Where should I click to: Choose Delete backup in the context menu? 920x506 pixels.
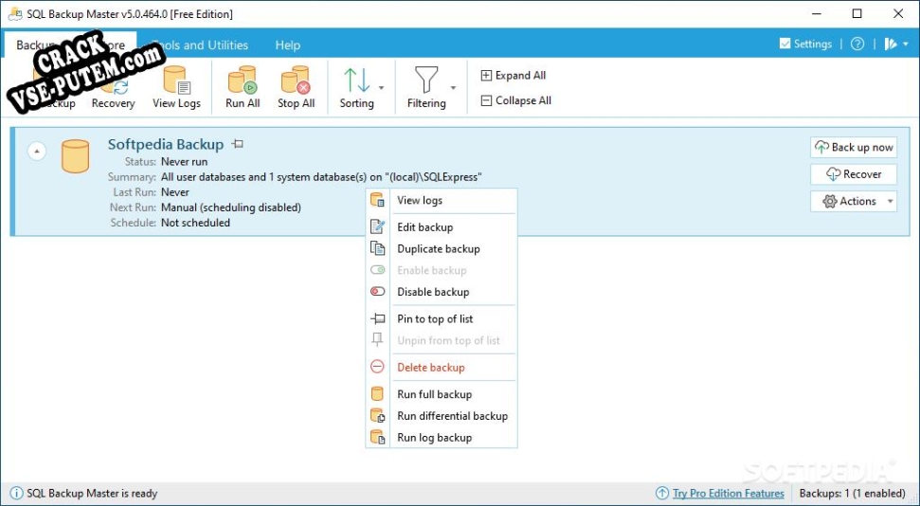[442, 368]
